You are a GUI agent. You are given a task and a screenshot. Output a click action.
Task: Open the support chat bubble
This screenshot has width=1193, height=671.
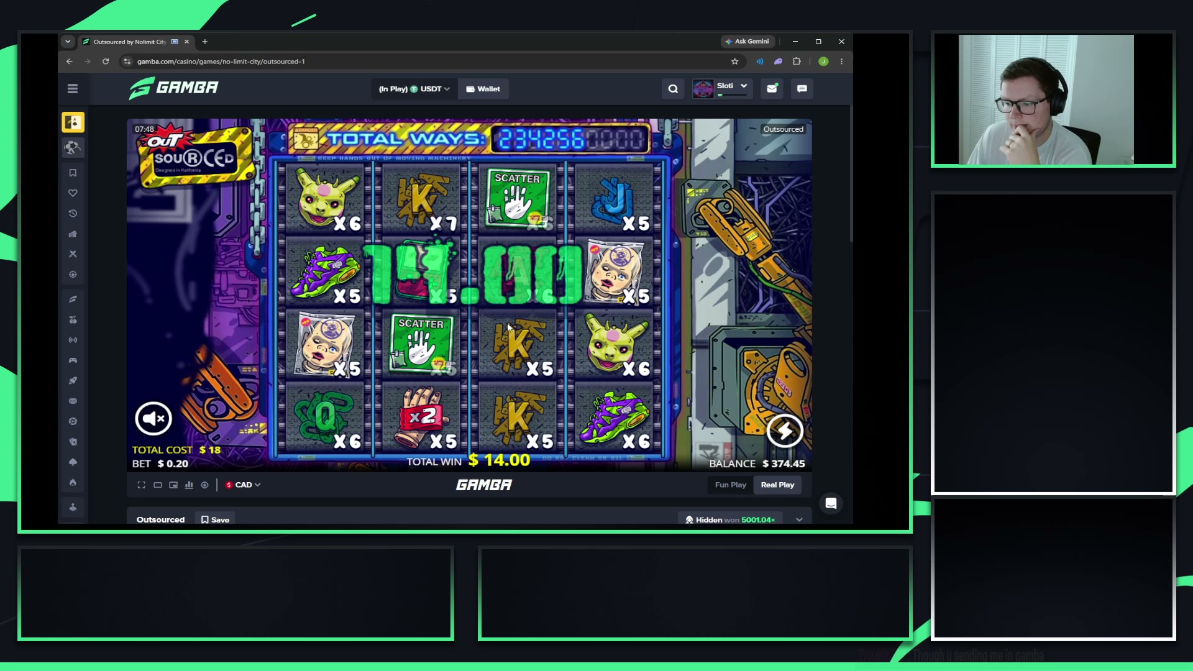(831, 503)
